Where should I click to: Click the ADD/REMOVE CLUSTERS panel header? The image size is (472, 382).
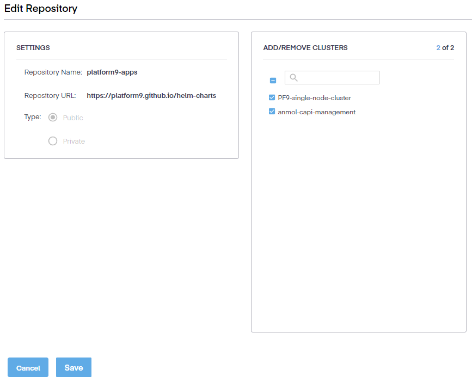(305, 48)
